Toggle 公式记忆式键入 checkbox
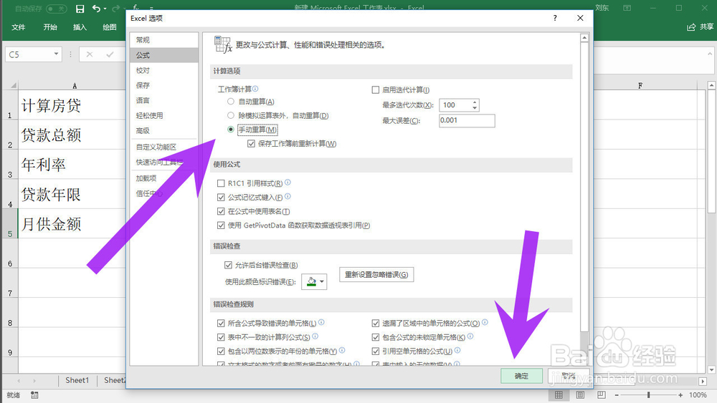717x403 pixels. [x=221, y=198]
